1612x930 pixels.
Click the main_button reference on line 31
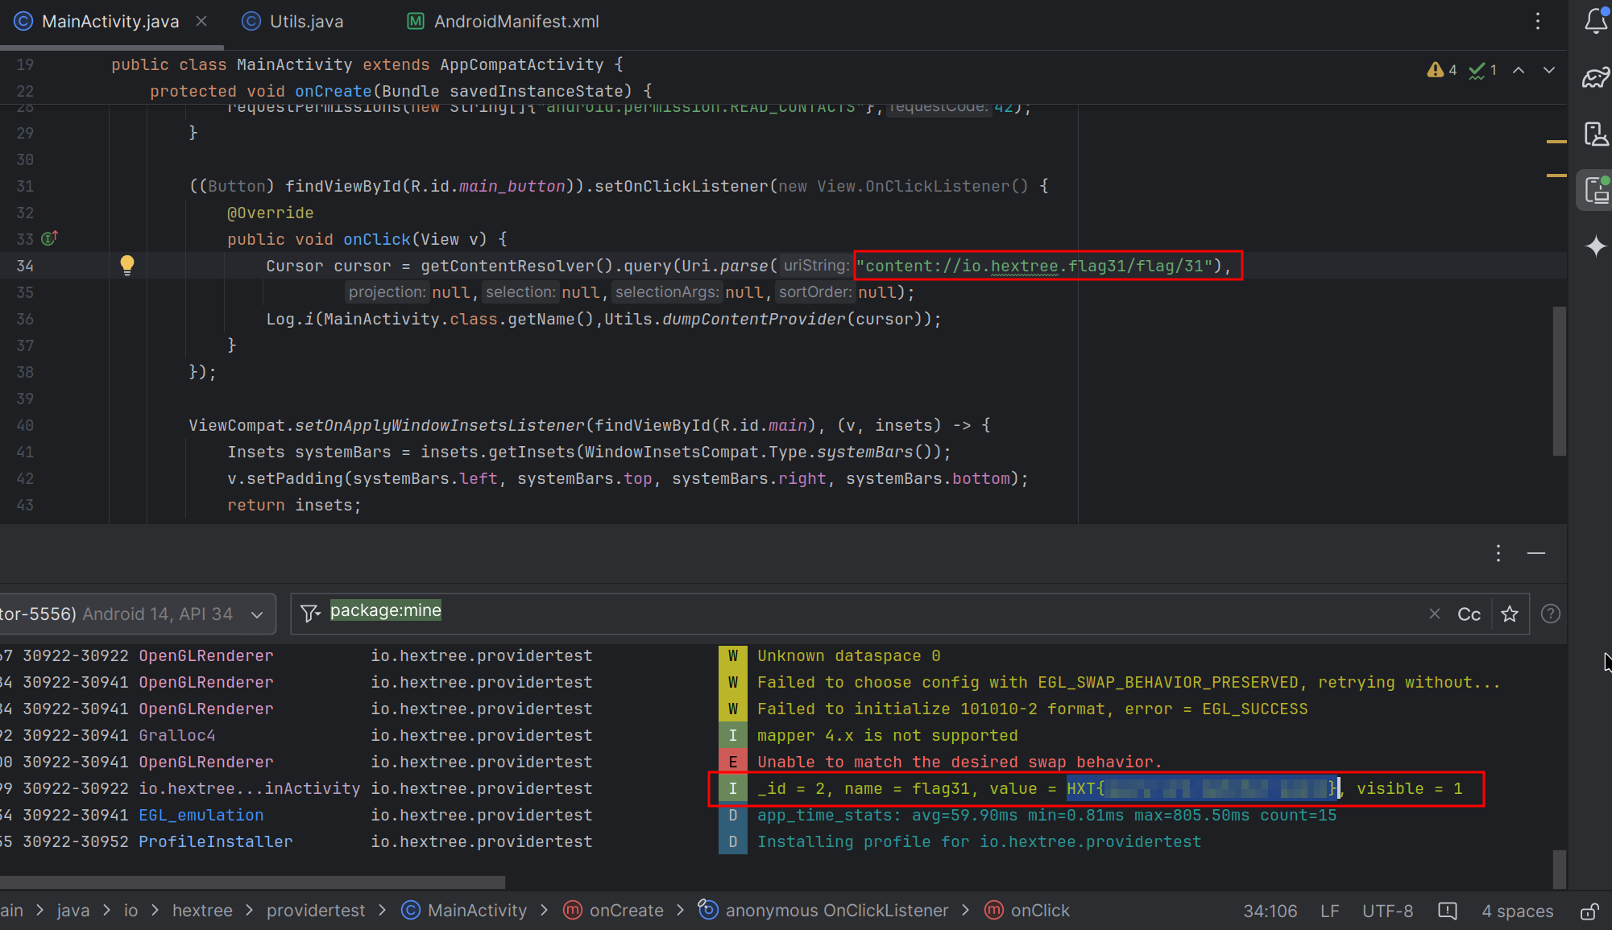(x=512, y=186)
